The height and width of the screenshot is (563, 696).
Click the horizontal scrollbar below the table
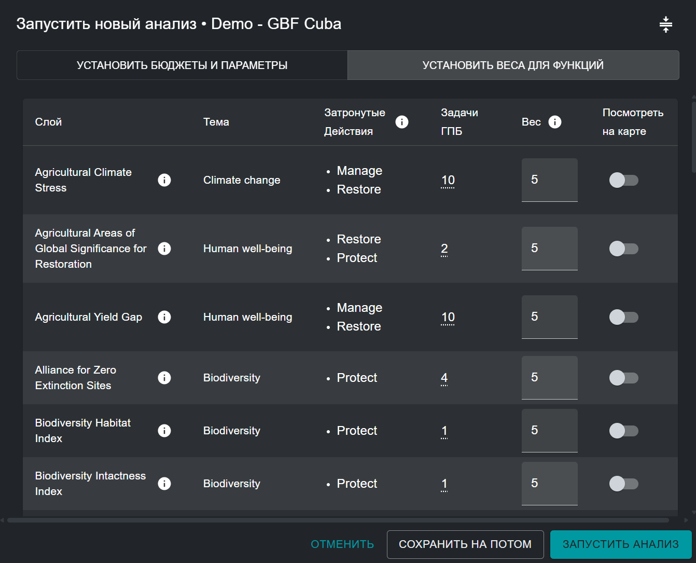click(337, 520)
